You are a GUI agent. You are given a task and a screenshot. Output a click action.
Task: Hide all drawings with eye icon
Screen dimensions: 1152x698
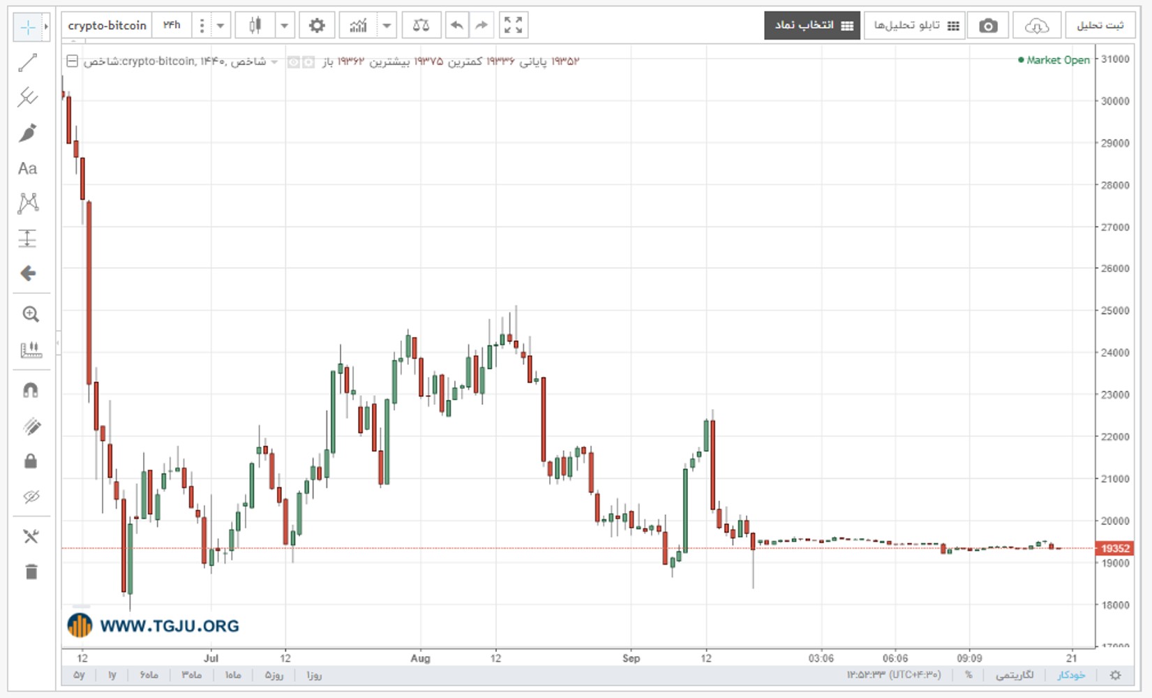pos(31,496)
